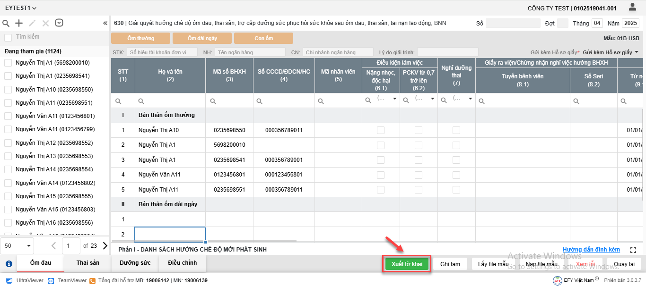Click the user account icon
The width and height of the screenshot is (646, 286).
point(632,7)
